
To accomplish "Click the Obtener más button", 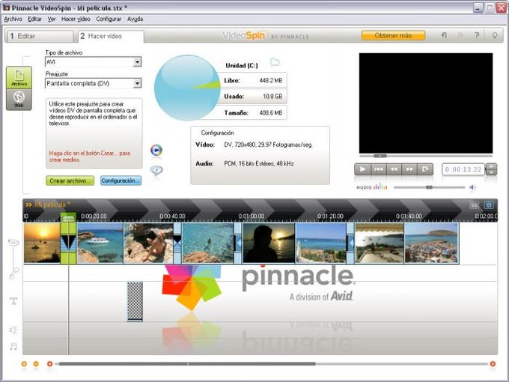I will [393, 35].
